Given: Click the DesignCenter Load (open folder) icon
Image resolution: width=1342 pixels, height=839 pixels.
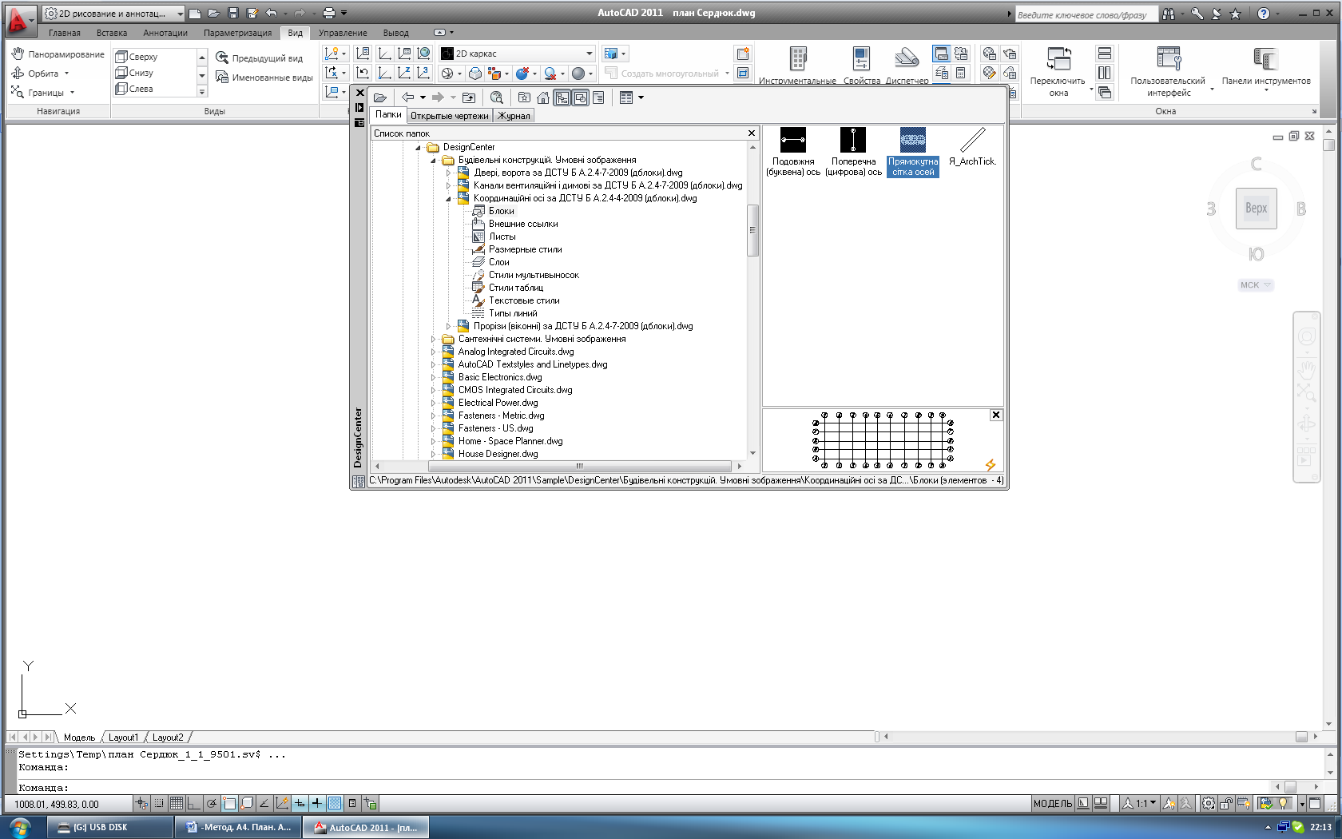Looking at the screenshot, I should click(x=380, y=97).
